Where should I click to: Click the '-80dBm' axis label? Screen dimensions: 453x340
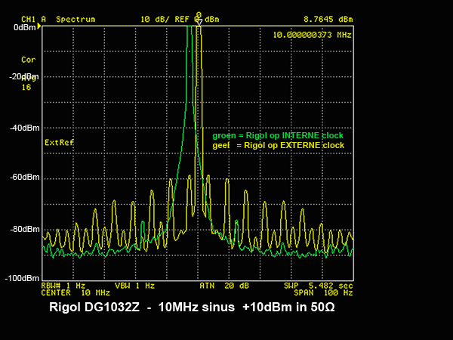click(x=25, y=229)
